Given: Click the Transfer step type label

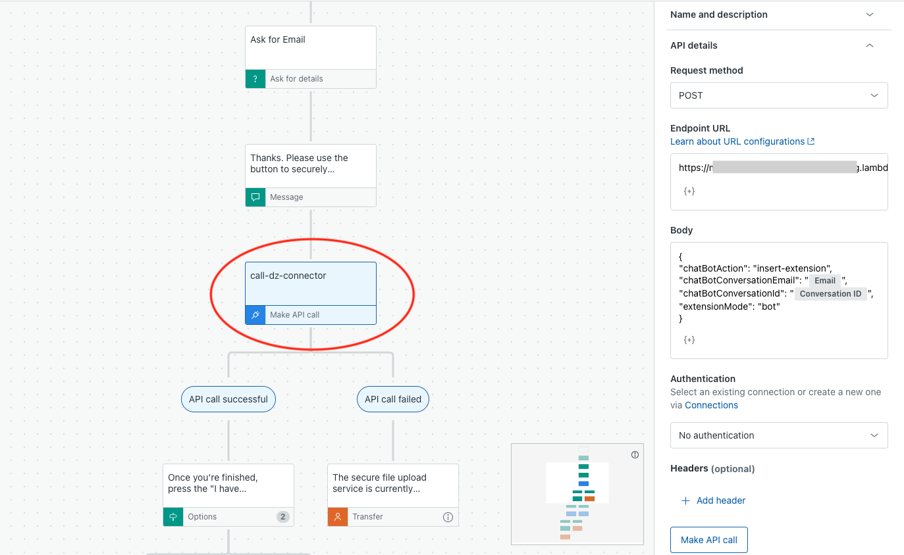Looking at the screenshot, I should pyautogui.click(x=367, y=517).
